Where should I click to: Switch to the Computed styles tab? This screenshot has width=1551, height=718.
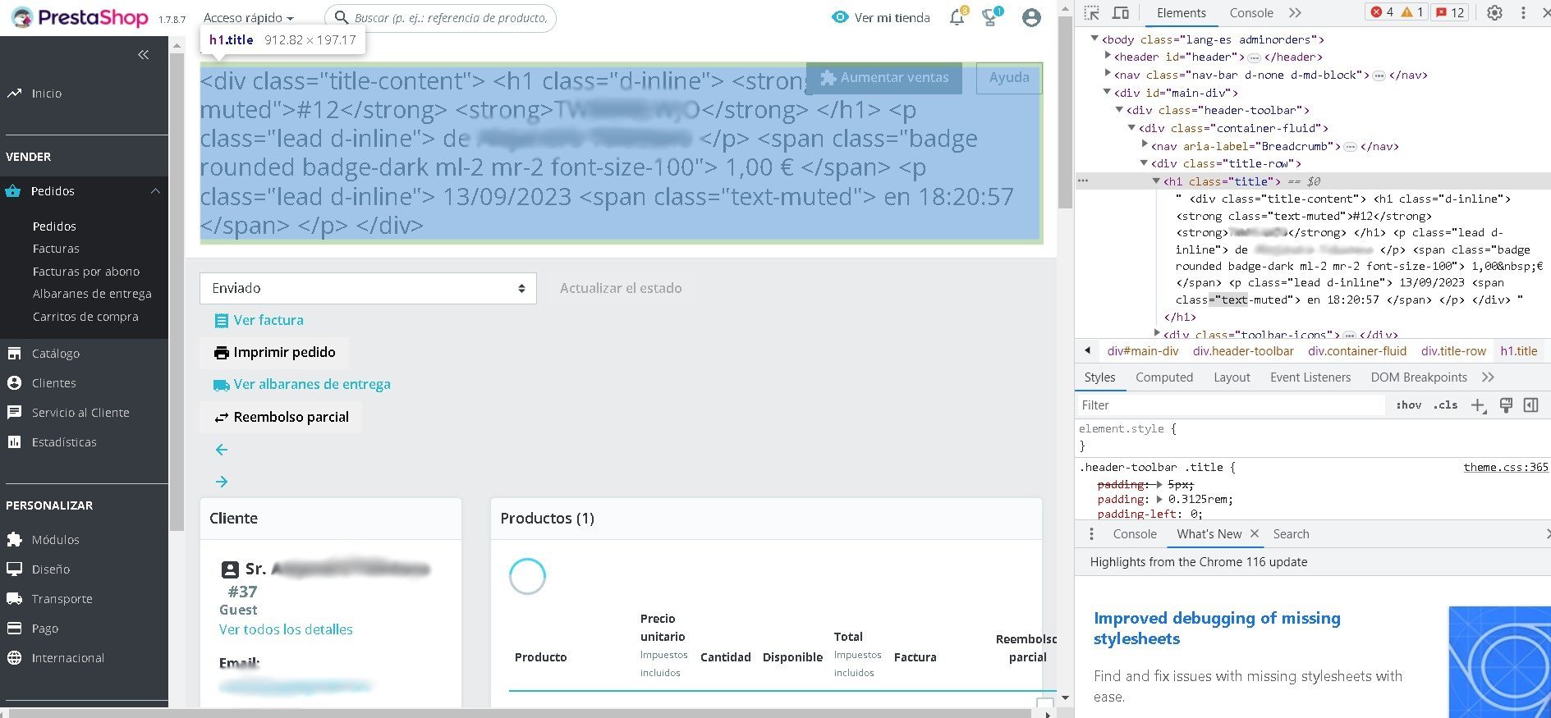tap(1163, 377)
